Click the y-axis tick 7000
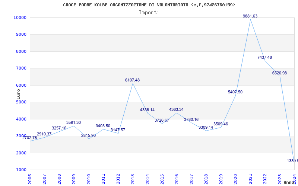 21,68
